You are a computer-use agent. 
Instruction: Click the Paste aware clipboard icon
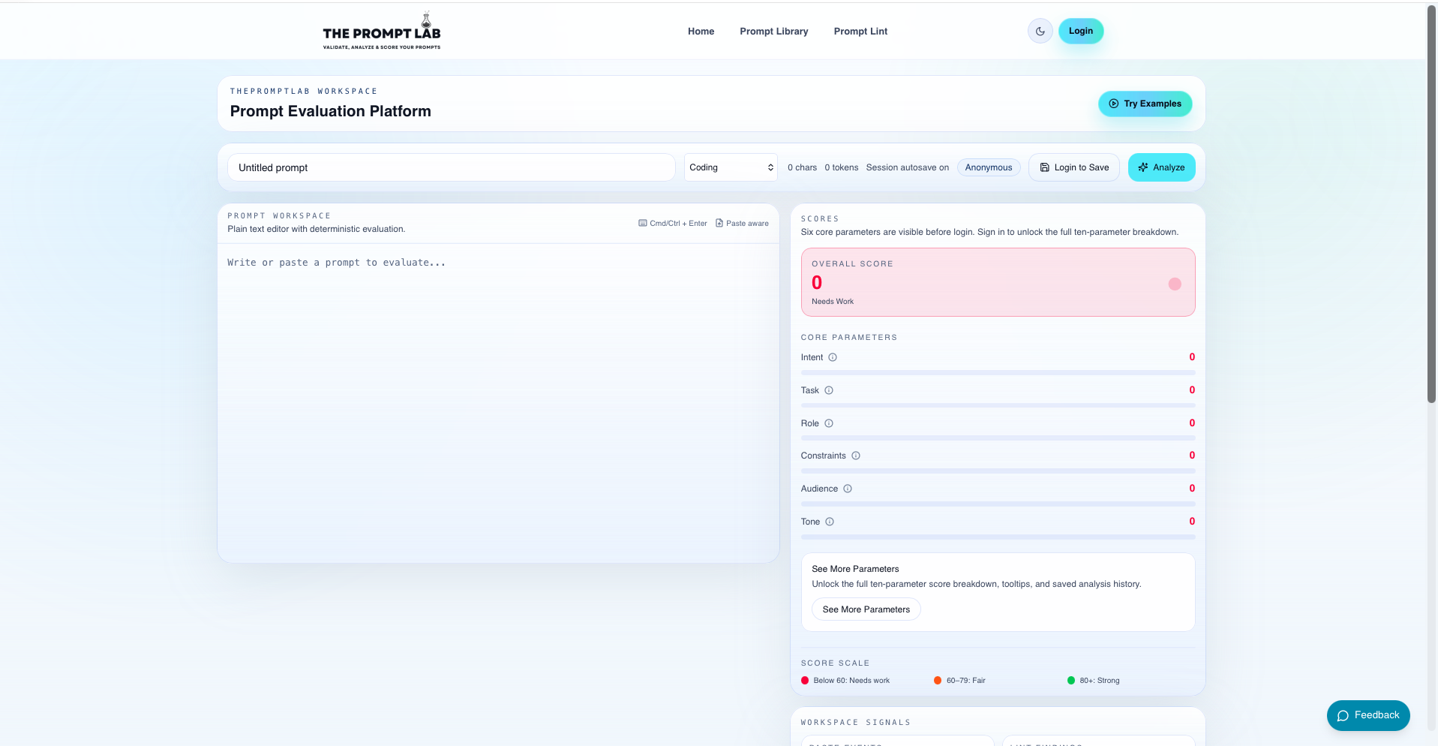(x=719, y=223)
